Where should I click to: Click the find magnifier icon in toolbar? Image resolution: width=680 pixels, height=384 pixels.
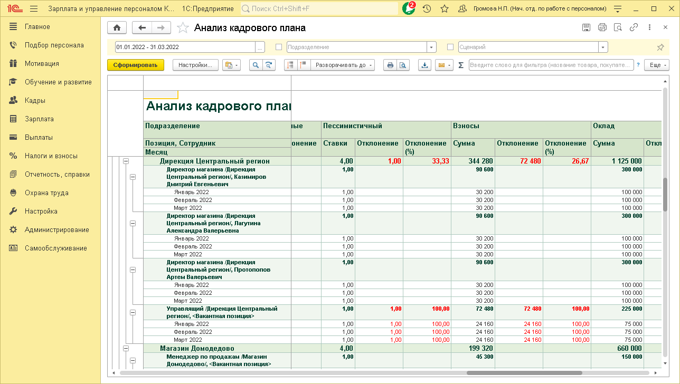point(256,65)
